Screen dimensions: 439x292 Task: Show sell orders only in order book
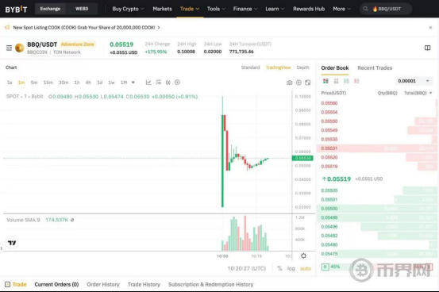[x=356, y=81]
